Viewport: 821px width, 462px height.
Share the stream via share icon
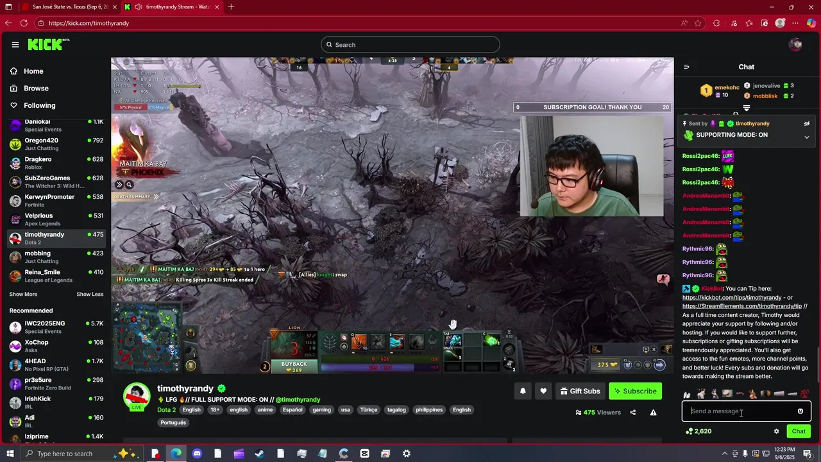pyautogui.click(x=632, y=413)
